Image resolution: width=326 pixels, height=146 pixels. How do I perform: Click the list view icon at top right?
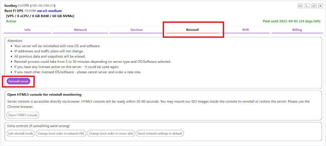tap(300, 6)
